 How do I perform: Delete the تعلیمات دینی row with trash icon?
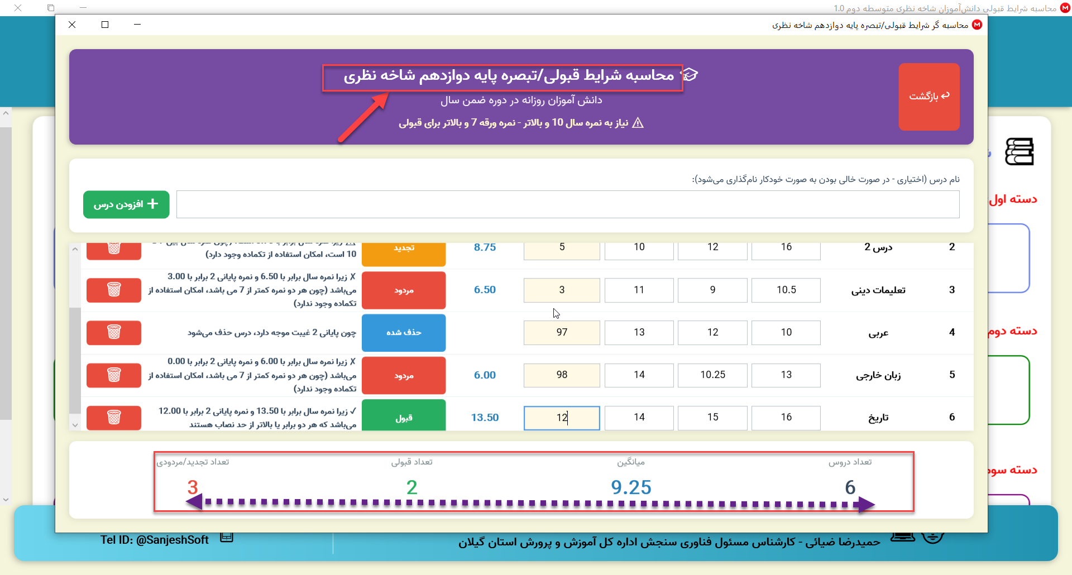pos(114,290)
